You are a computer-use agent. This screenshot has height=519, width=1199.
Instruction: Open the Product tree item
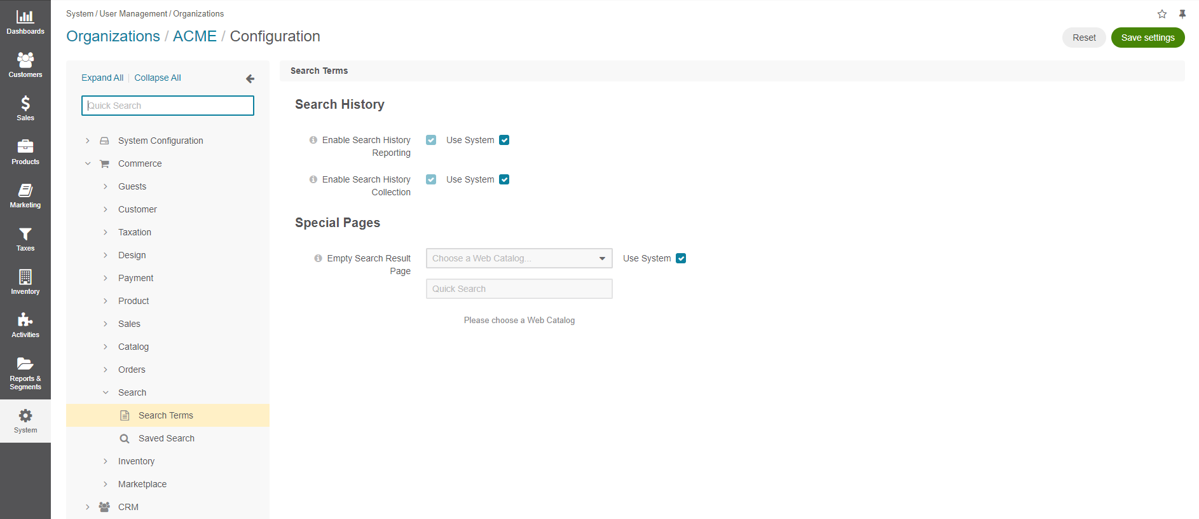[x=134, y=301]
